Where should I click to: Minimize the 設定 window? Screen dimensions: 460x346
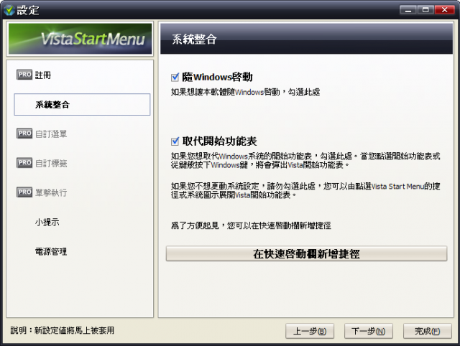pos(408,10)
